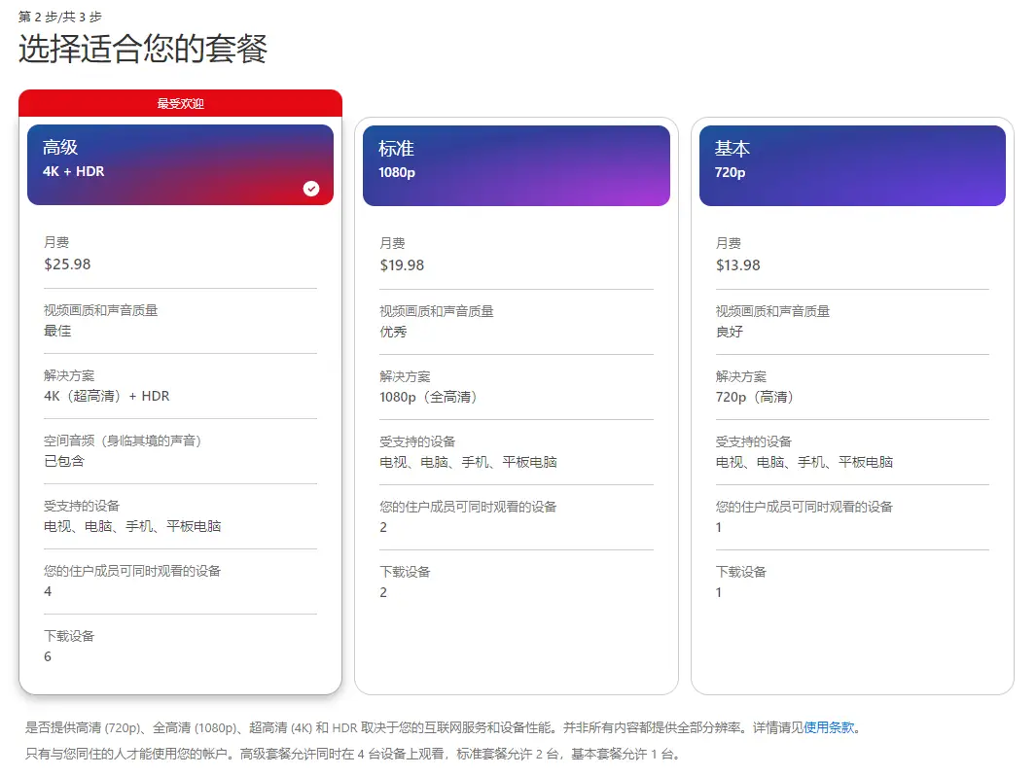Select the 标准 1080p plan card
The image size is (1036, 776).
pyautogui.click(x=517, y=389)
